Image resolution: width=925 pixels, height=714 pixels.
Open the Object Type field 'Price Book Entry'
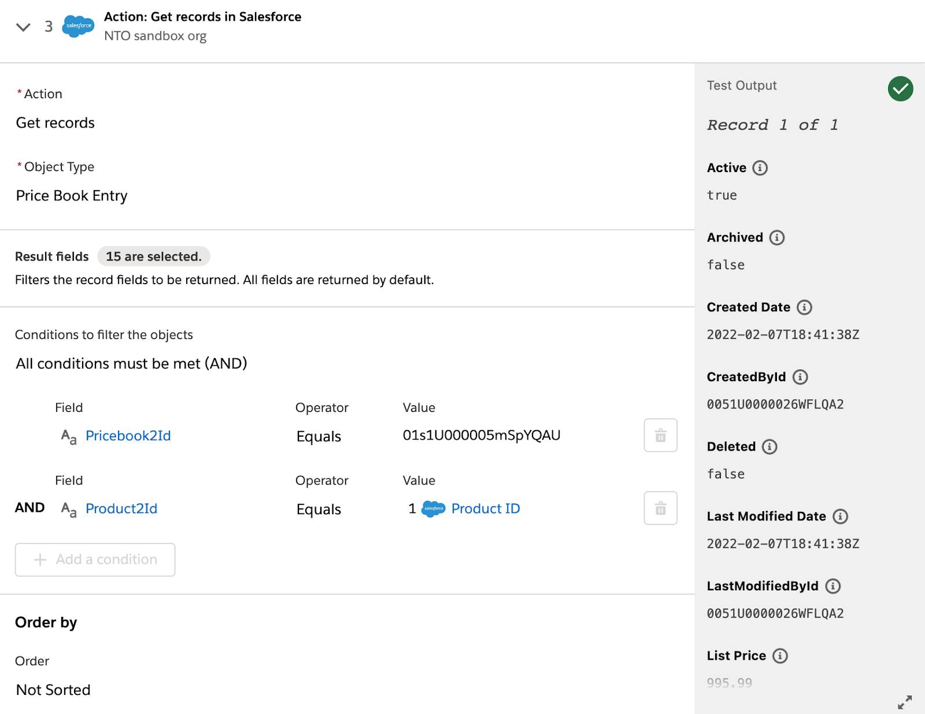pos(72,195)
